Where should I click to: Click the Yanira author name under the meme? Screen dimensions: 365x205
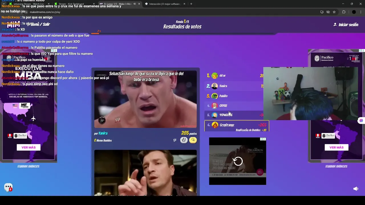103,133
